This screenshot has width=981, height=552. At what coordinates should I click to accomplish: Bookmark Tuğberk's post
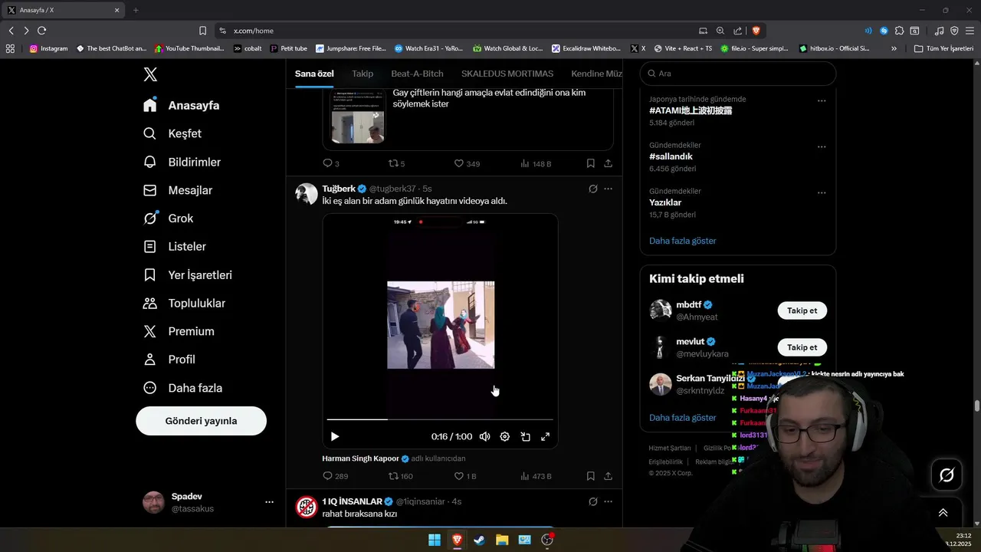coord(590,476)
